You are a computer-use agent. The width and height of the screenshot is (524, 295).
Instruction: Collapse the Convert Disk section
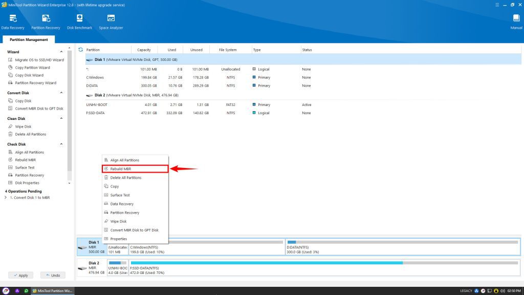click(61, 93)
